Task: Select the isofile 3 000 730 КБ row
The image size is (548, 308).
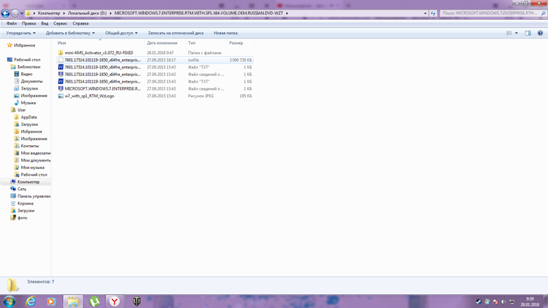Action: tap(155, 60)
